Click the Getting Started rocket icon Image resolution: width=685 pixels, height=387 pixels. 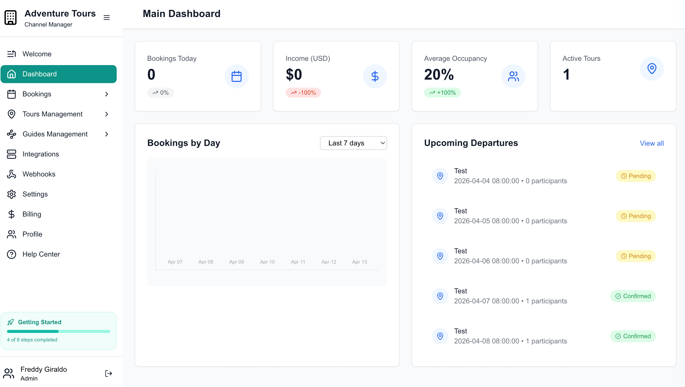pyautogui.click(x=11, y=322)
